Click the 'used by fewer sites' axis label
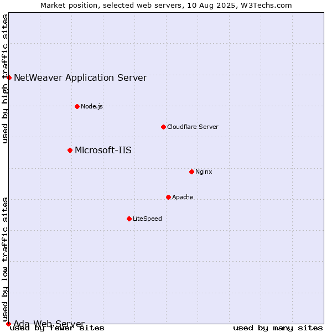Viewport: 332px width, 332px height. pos(57,328)
